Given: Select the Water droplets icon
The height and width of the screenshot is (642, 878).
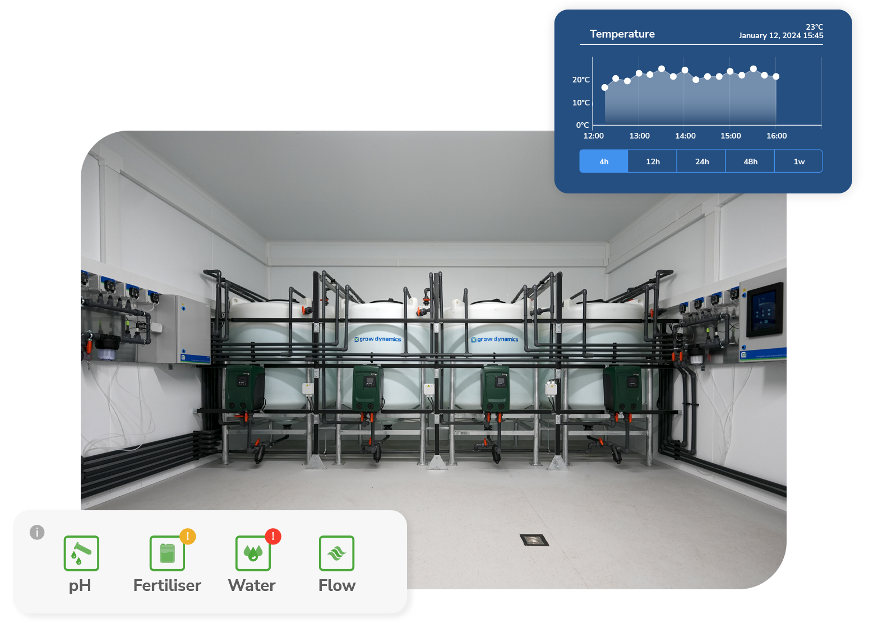Looking at the screenshot, I should point(253,553).
